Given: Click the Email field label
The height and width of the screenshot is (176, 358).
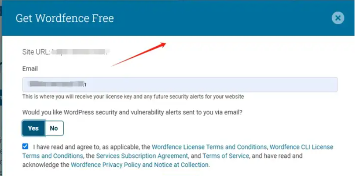Looking at the screenshot, I should [x=30, y=68].
